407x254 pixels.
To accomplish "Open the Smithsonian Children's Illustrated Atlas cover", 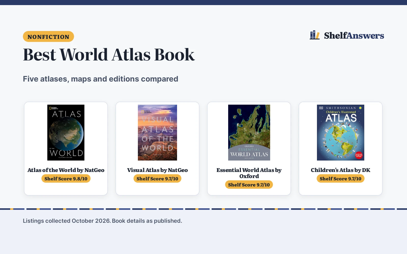I will (341, 133).
